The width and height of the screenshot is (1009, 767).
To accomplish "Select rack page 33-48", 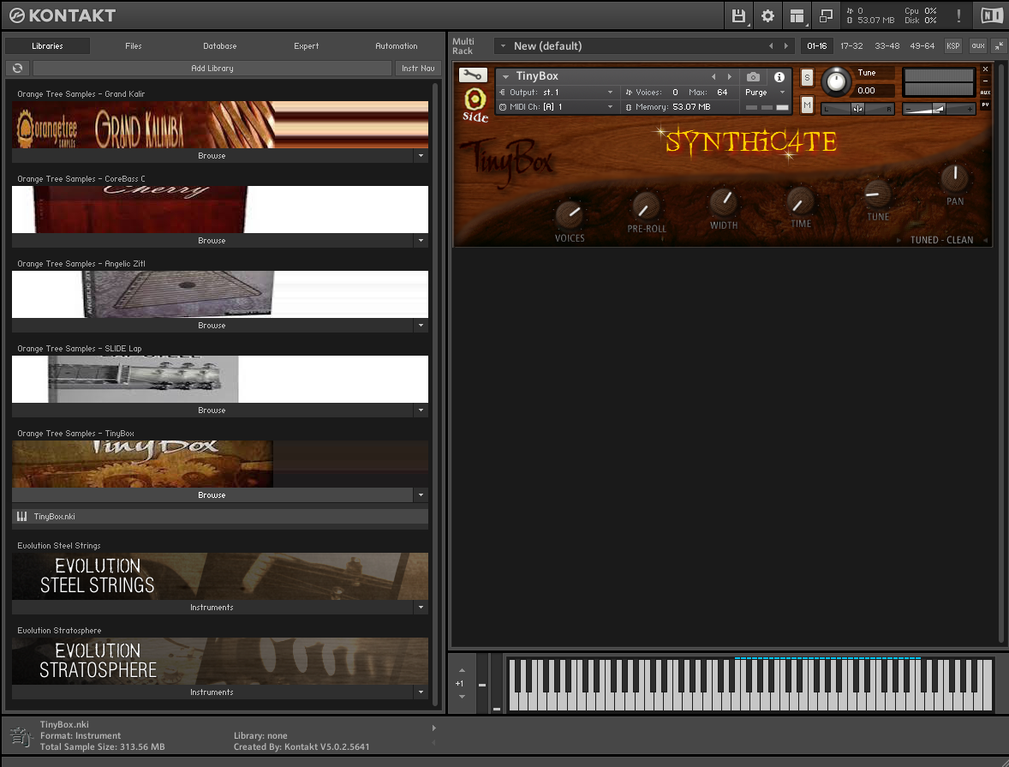I will (887, 45).
